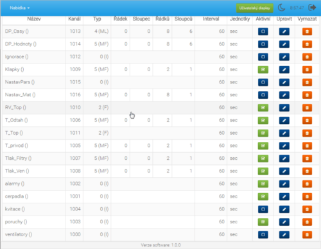
Task: Deactivate the Klapky active checkbox
Action: click(x=263, y=69)
